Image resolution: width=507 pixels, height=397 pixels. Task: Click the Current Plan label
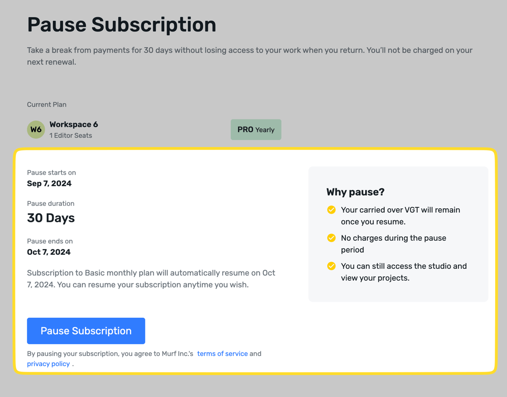click(47, 104)
